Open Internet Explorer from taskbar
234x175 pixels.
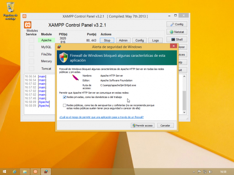click(14, 171)
